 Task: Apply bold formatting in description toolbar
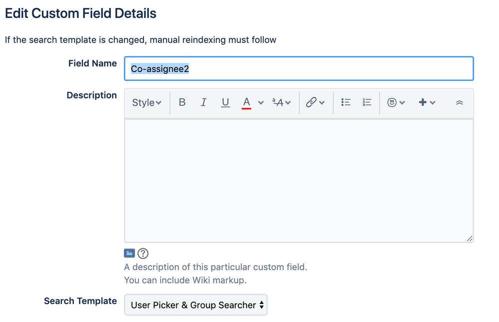click(x=182, y=102)
